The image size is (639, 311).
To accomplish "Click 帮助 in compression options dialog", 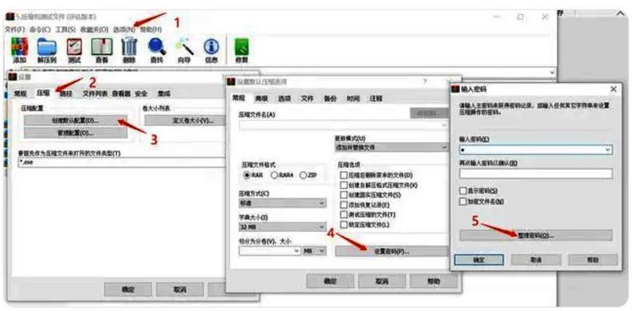I will [x=434, y=281].
